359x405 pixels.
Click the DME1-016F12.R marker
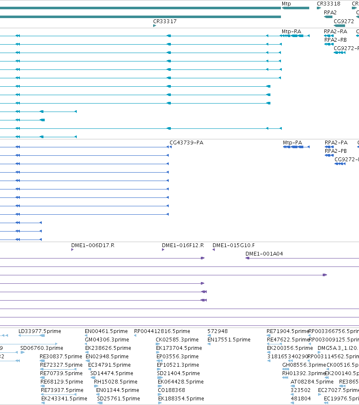point(163,250)
